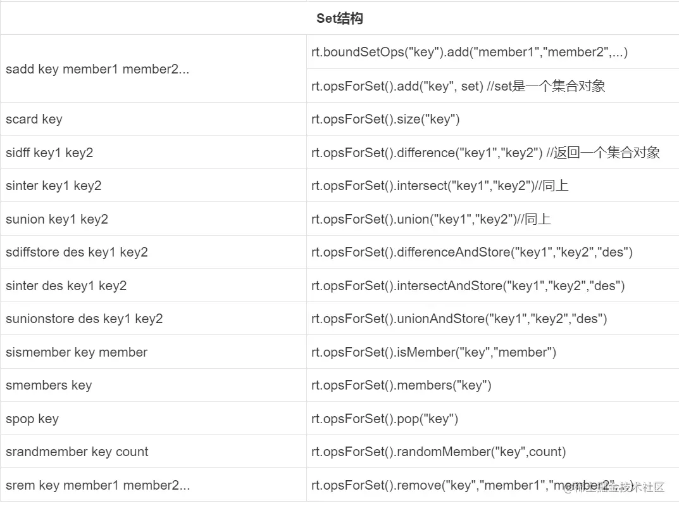The height and width of the screenshot is (508, 679).
Task: Click the "scard key" command cell
Action: 34,119
